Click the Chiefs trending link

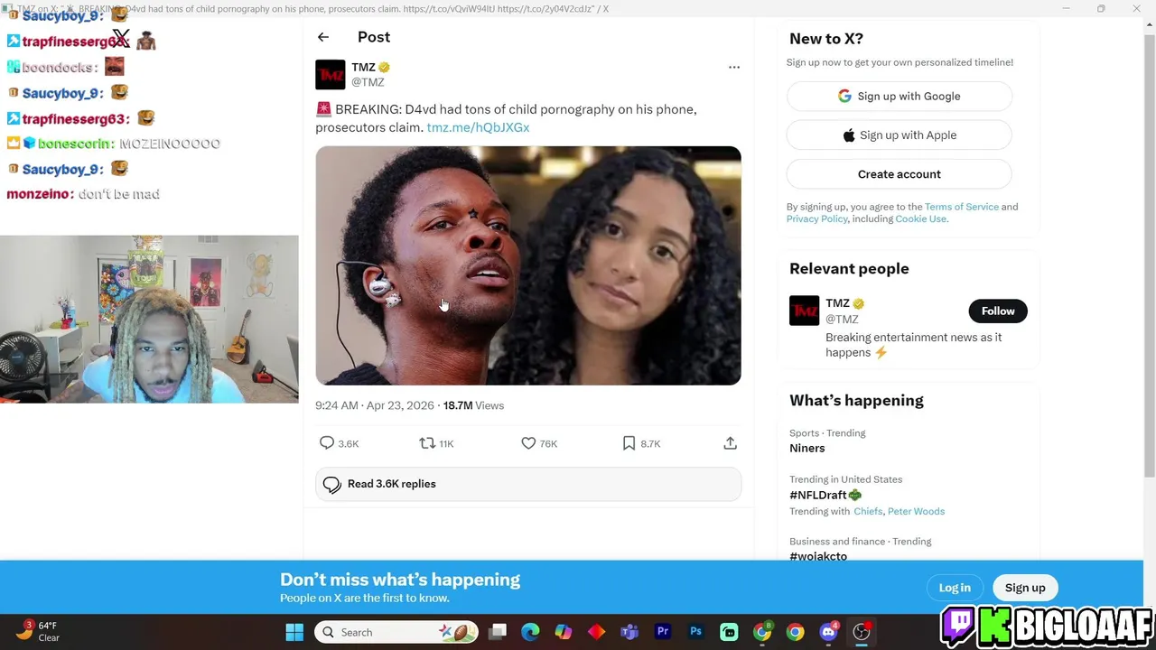coord(868,511)
